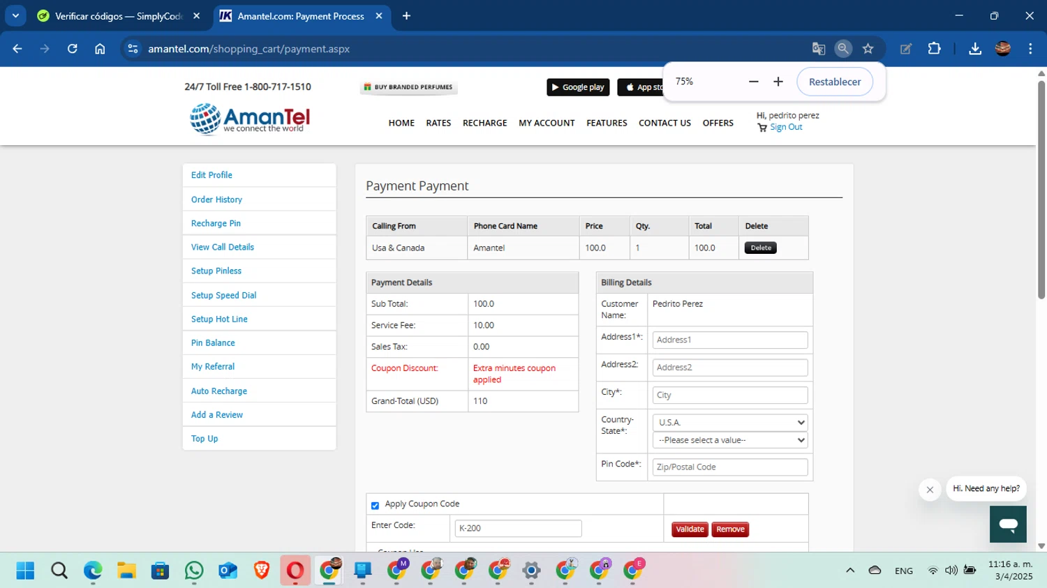Click Buy Branded Perfumes banner
Viewport: 1047px width, 588px height.
(x=408, y=87)
